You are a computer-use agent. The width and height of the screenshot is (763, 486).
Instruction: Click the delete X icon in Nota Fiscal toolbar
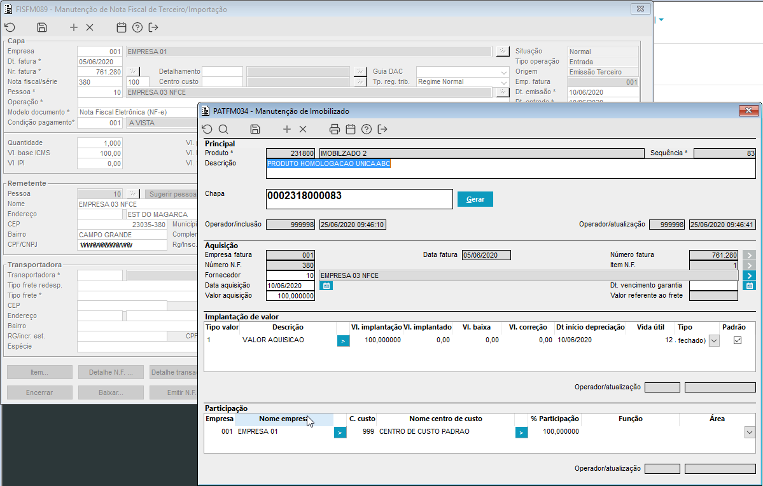[90, 27]
